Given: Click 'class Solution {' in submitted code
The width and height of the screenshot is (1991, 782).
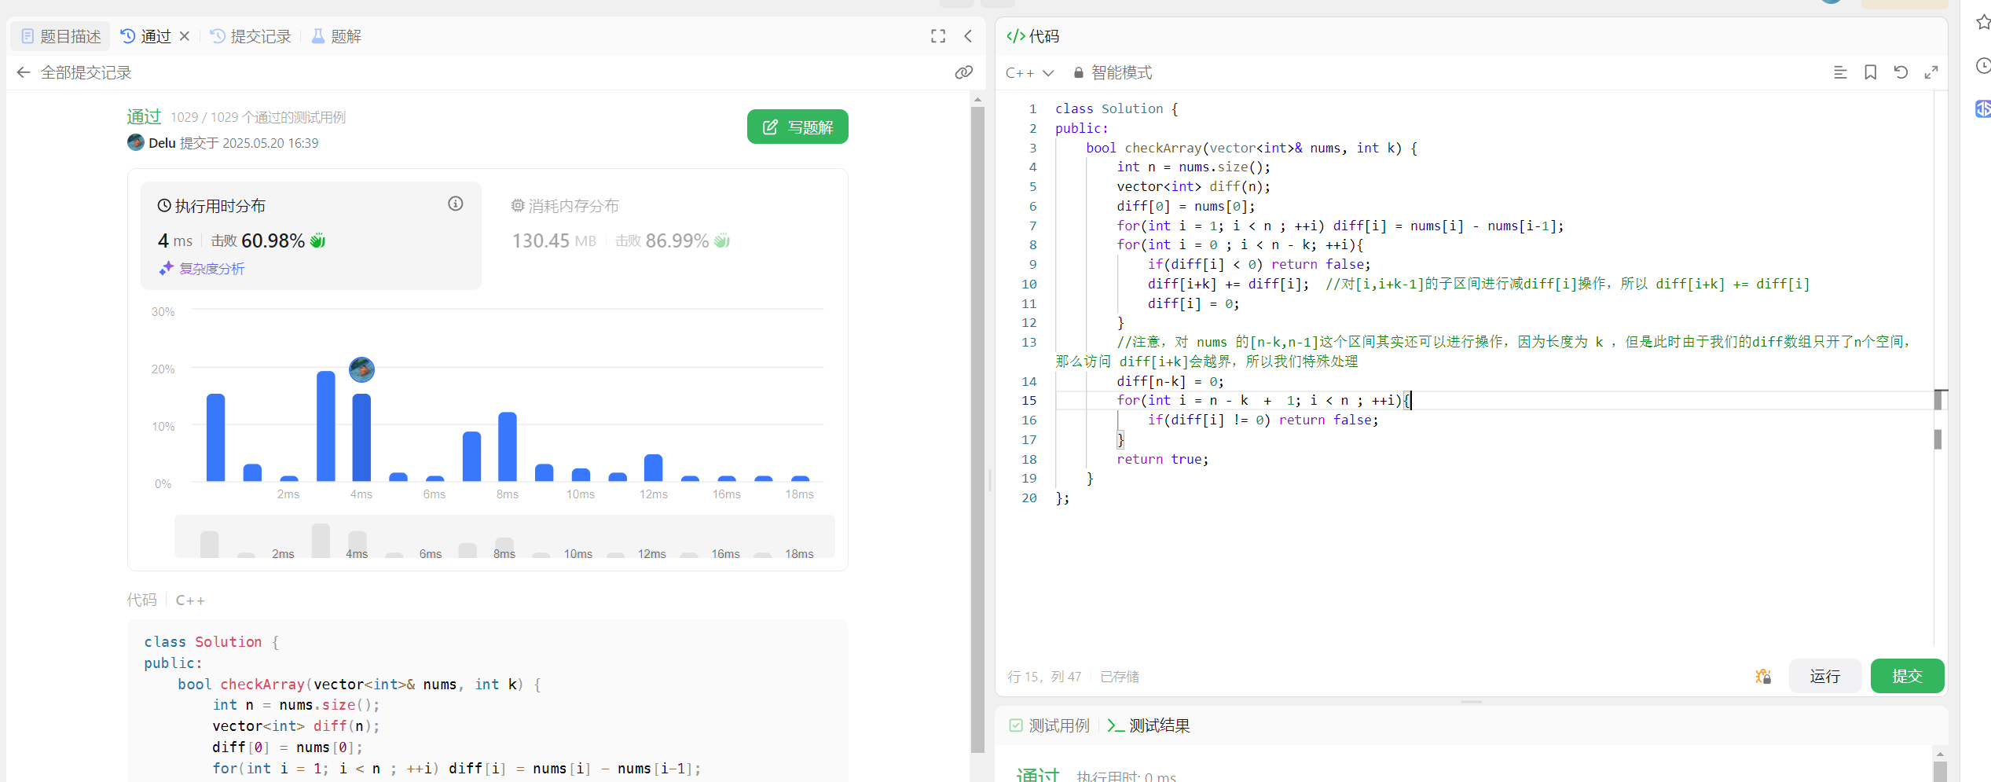Looking at the screenshot, I should 211,642.
